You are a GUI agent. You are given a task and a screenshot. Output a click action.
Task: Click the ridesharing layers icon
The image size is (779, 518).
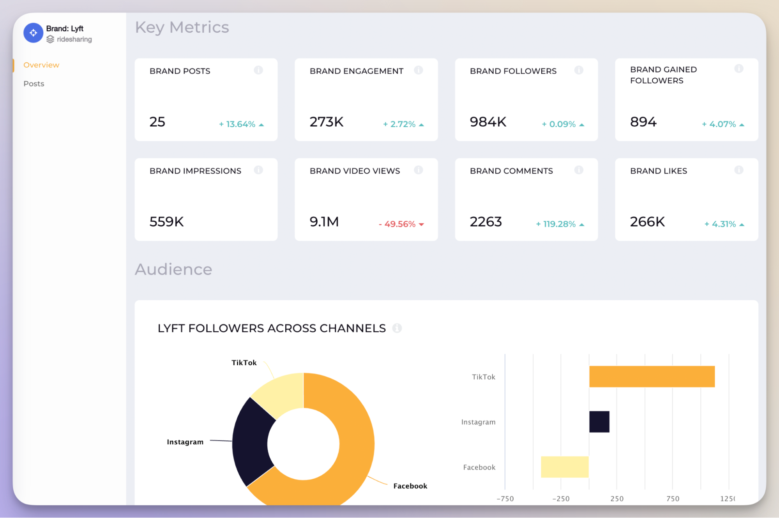click(x=50, y=39)
